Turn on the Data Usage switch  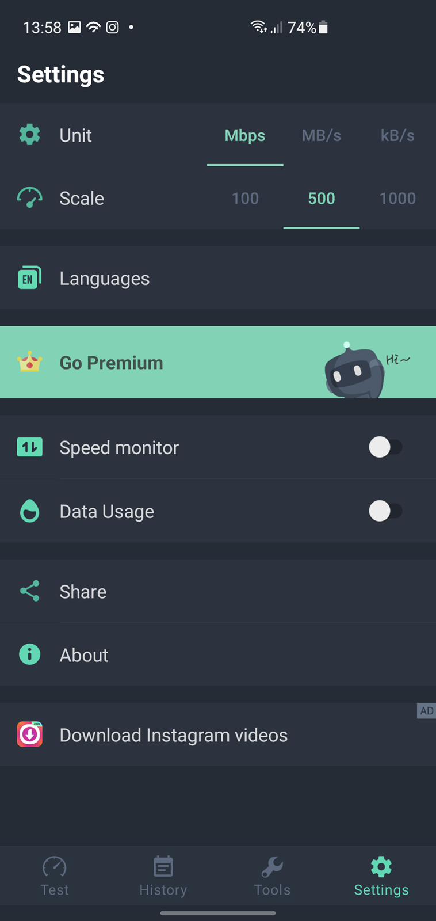tap(385, 511)
